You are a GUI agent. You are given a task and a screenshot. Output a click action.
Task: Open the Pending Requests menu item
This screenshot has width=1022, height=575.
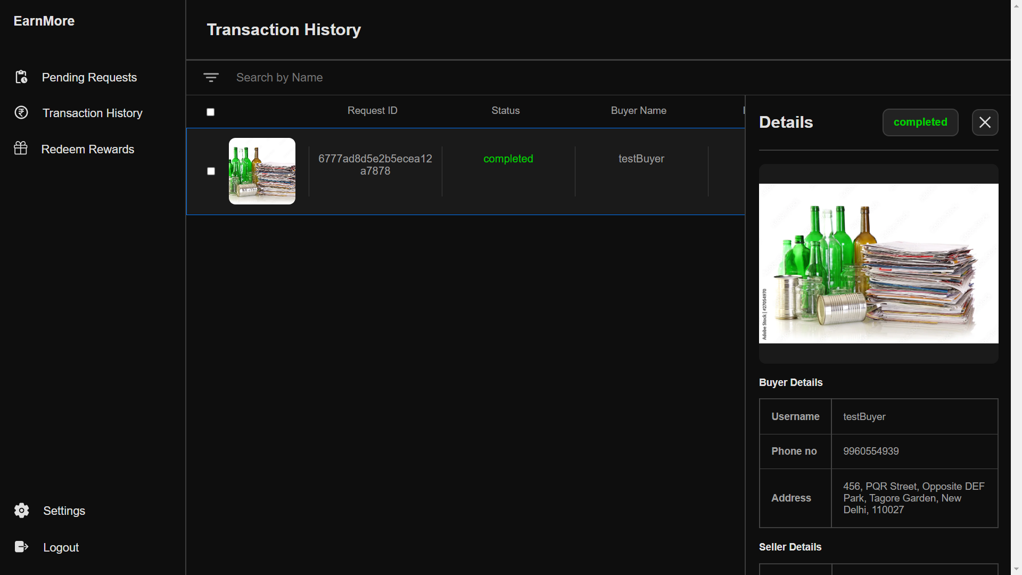pyautogui.click(x=89, y=78)
